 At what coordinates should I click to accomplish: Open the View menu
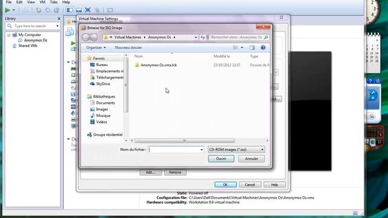(x=31, y=2)
